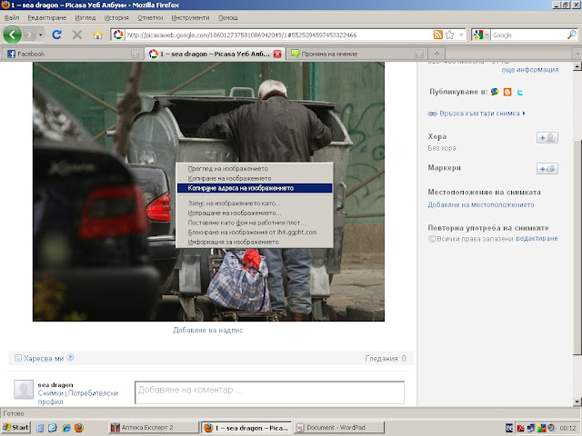
Task: Open the Файл menu
Action: pyautogui.click(x=12, y=17)
